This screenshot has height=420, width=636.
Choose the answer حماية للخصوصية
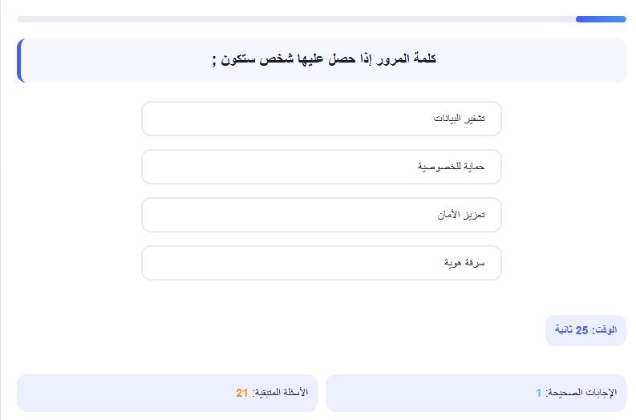[x=322, y=167]
